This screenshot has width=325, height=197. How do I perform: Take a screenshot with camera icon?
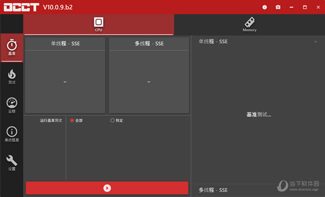coord(278,7)
